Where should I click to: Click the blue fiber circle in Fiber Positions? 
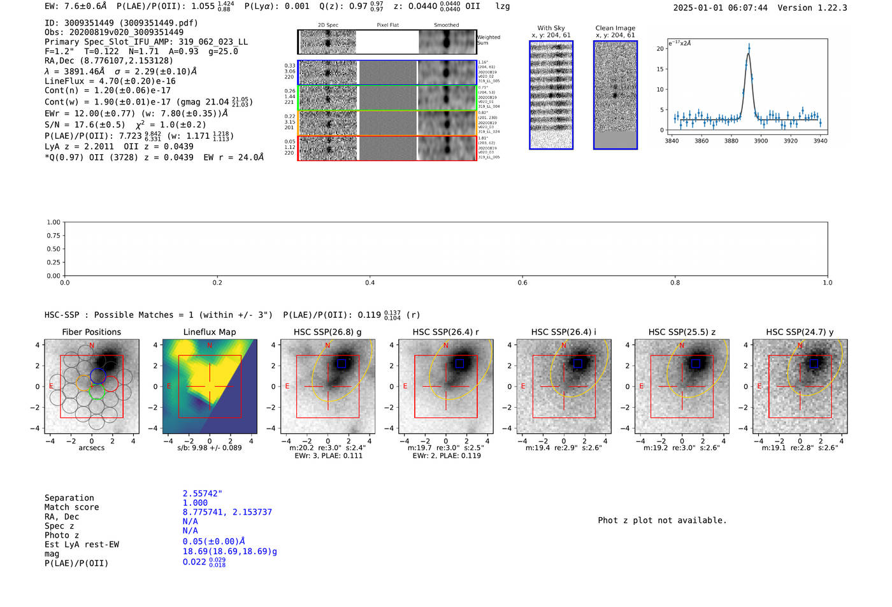97,375
